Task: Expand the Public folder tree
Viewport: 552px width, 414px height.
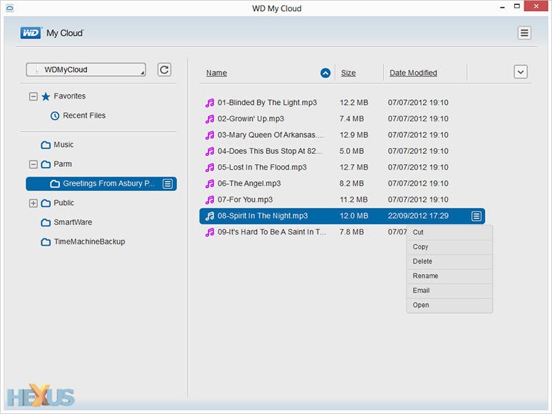Action: pos(33,203)
